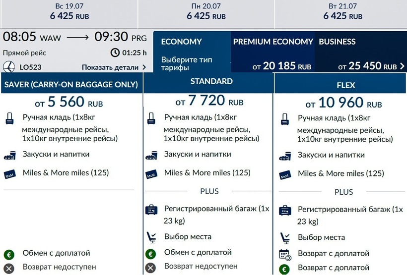Click the LOT airline logo icon
Viewport: 407px width, 275px height.
[9, 67]
